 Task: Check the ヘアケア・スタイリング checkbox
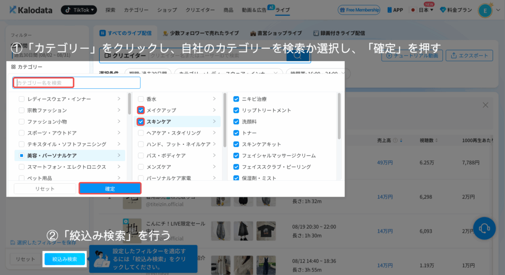click(141, 133)
